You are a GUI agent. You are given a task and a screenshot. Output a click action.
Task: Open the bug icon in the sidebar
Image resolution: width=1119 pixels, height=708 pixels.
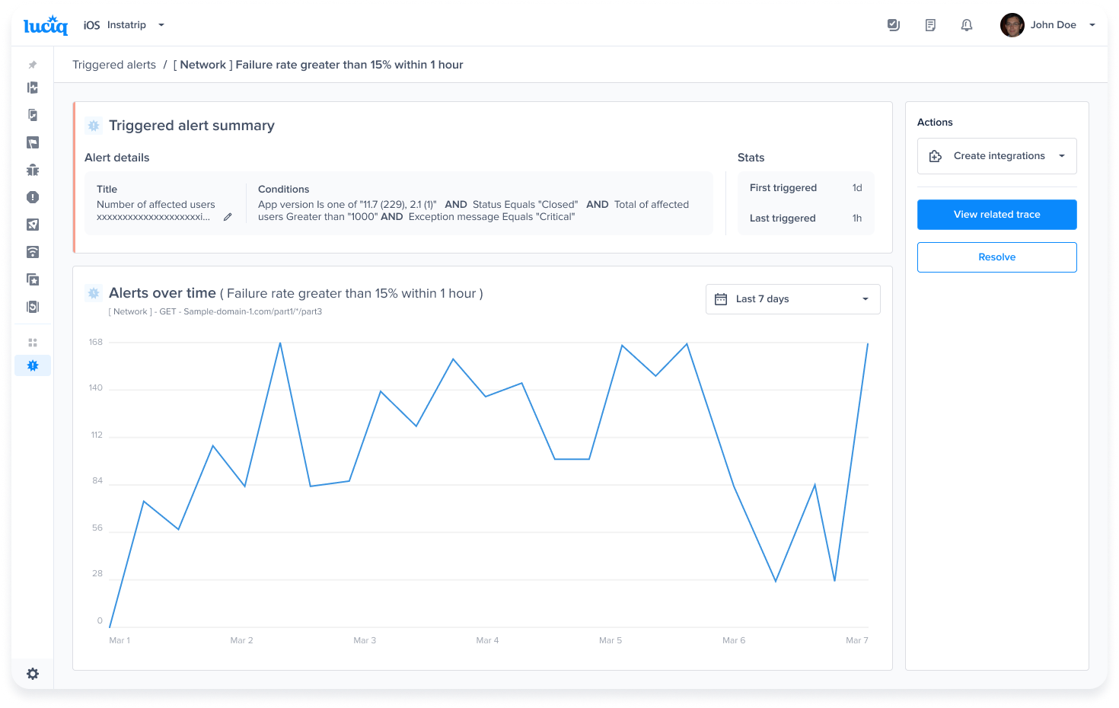[33, 170]
